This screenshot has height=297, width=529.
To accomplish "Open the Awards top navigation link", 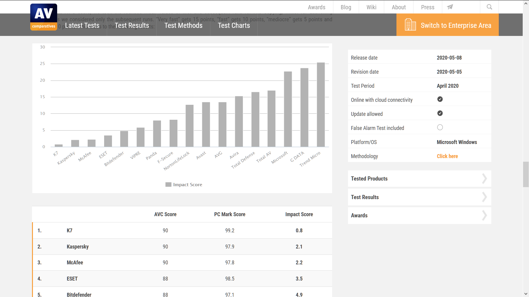I will point(317,7).
